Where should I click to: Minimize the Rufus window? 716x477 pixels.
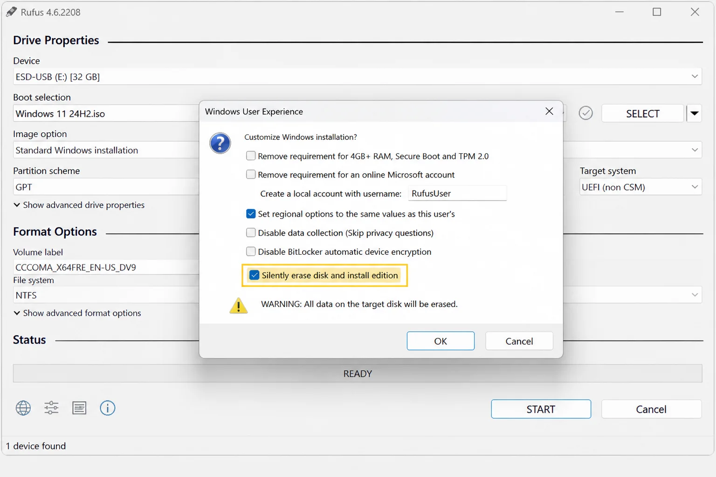619,12
